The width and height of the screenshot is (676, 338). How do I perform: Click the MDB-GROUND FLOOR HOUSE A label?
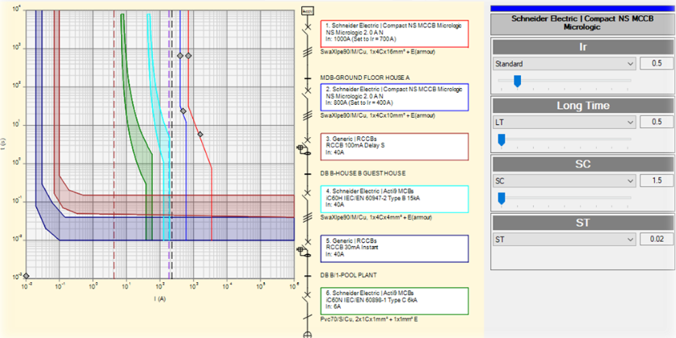(365, 78)
